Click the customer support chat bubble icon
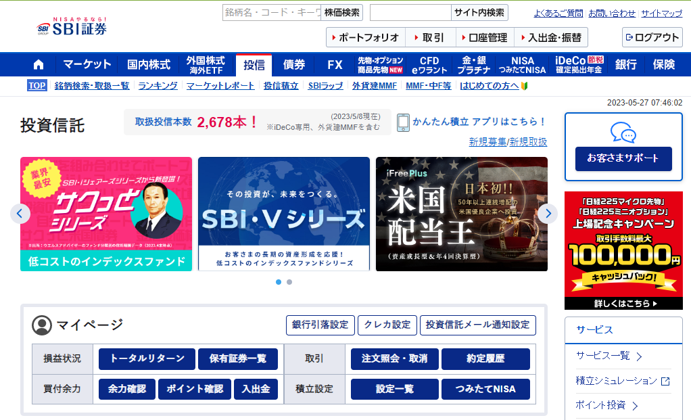Viewport: 691px width, 420px height. click(623, 133)
